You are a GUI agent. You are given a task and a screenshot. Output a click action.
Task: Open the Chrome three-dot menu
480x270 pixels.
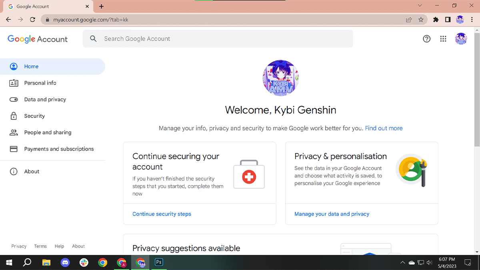(472, 19)
